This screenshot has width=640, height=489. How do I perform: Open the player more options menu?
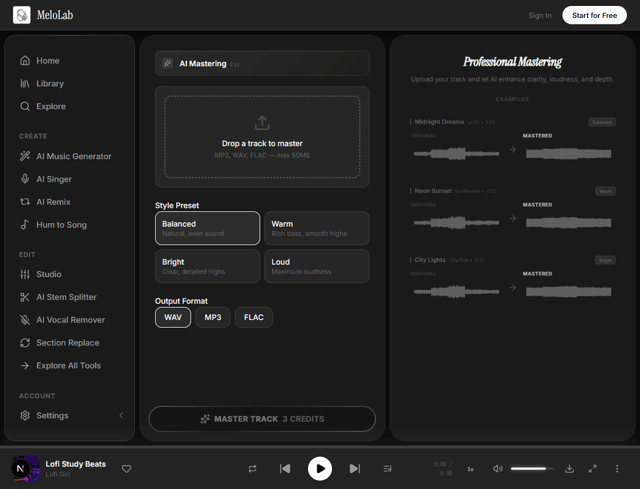(x=617, y=468)
